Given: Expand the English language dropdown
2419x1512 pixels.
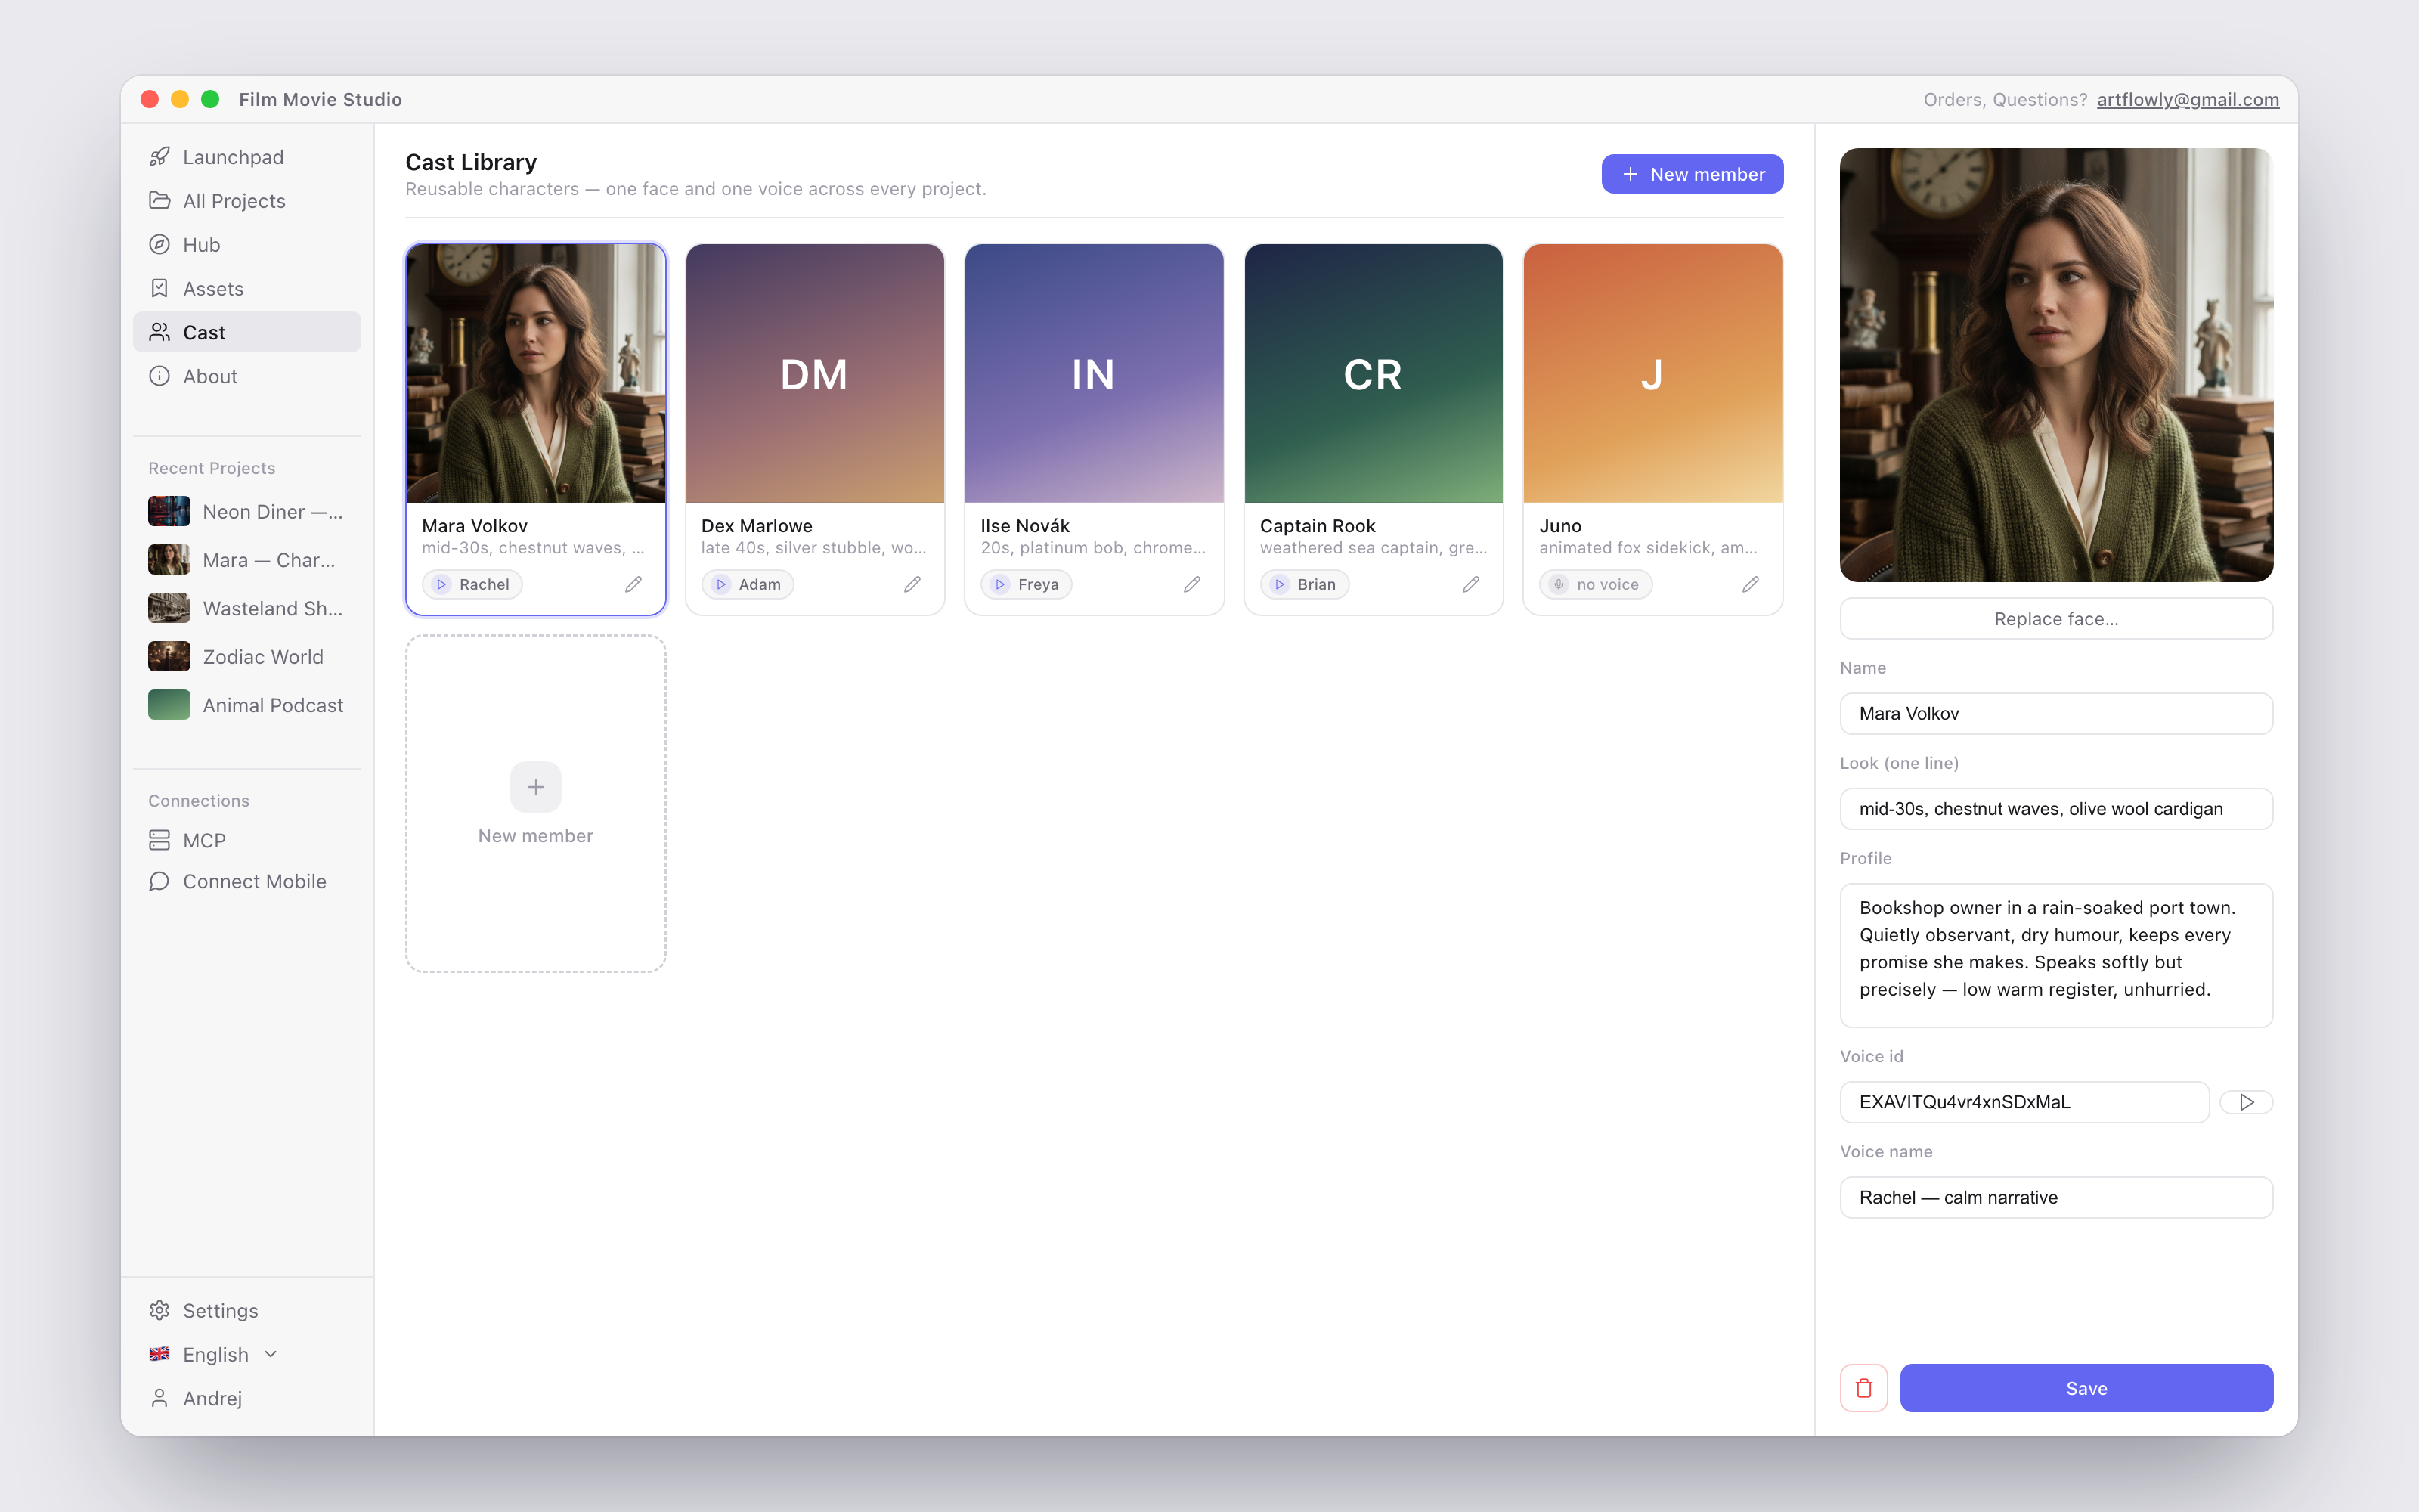Looking at the screenshot, I should pos(213,1355).
